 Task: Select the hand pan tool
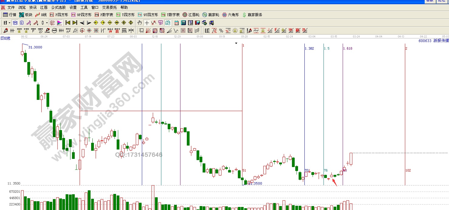(x=139, y=23)
